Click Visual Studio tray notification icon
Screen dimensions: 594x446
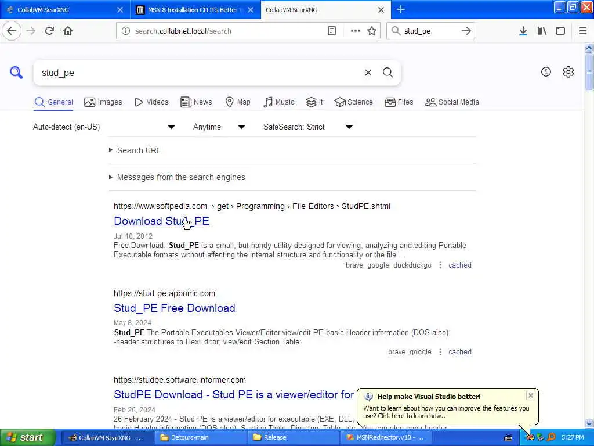[x=530, y=437]
